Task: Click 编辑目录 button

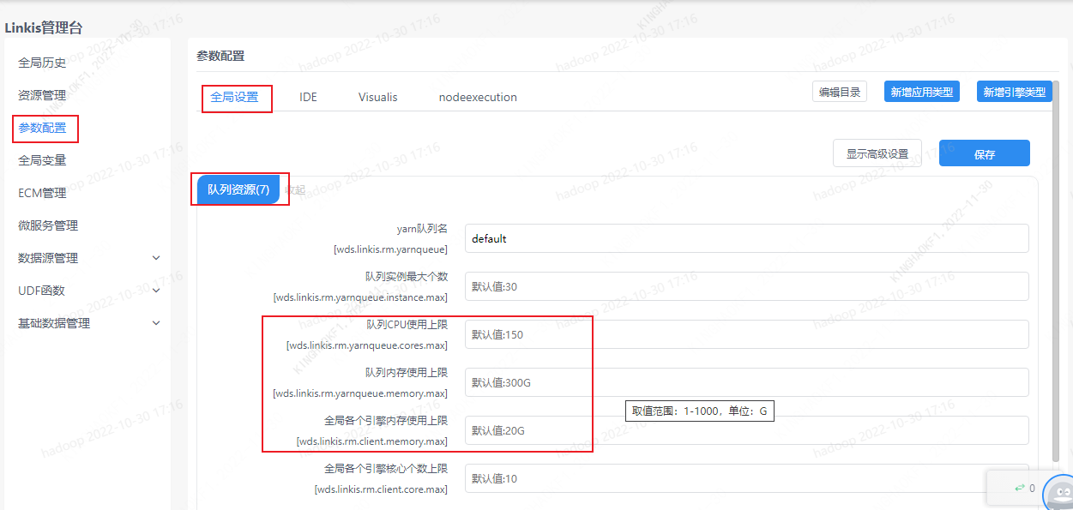Action: coord(839,92)
